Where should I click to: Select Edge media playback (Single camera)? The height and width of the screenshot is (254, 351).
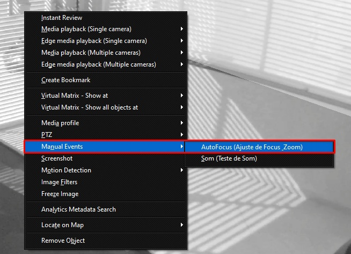[x=106, y=41]
